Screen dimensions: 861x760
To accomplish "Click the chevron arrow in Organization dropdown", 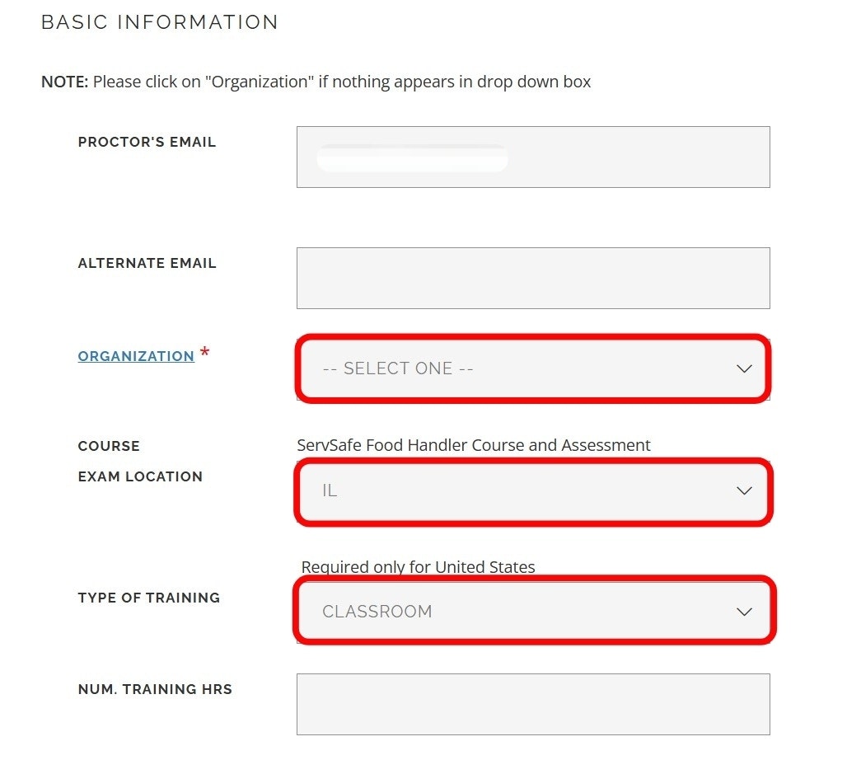I will (x=744, y=368).
